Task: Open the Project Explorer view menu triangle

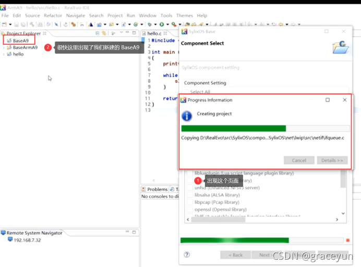Action: point(122,33)
